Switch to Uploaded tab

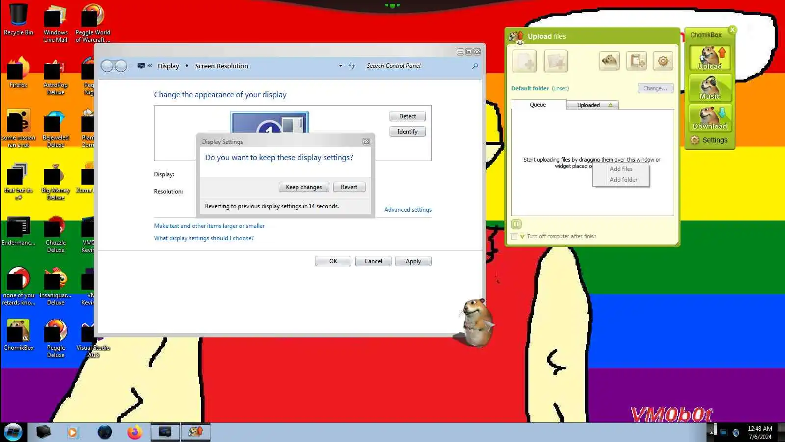click(592, 105)
